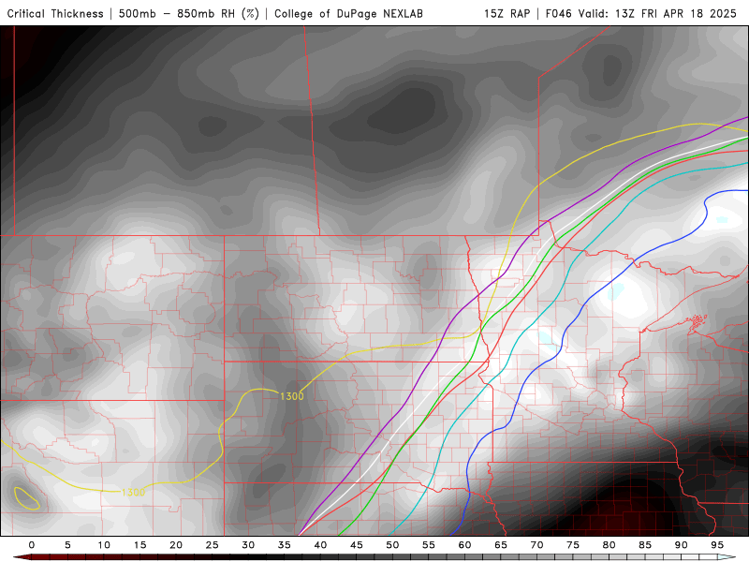Select the "90" colorbar tick label
749x562 pixels.
[681, 545]
